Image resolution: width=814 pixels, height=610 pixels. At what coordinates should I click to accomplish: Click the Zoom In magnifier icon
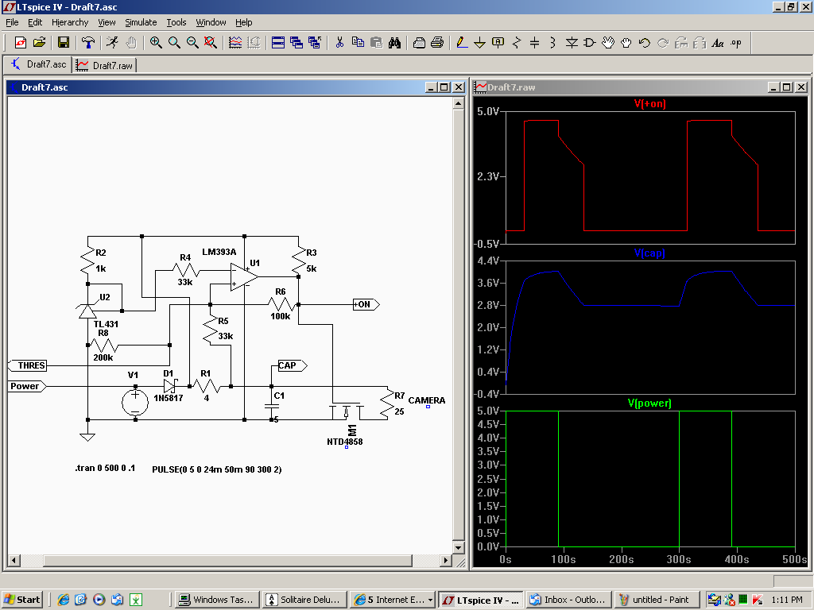click(x=156, y=43)
